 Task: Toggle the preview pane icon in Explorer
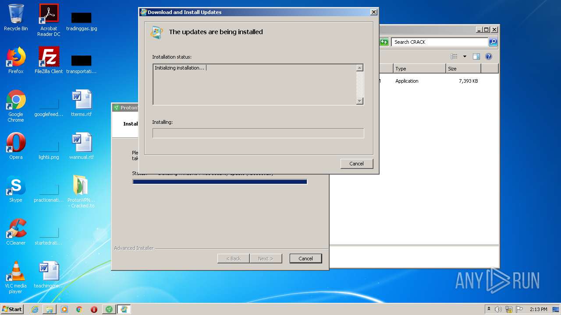[476, 56]
